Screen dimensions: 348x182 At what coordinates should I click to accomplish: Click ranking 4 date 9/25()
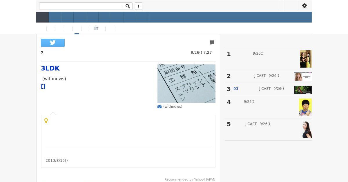(x=249, y=102)
